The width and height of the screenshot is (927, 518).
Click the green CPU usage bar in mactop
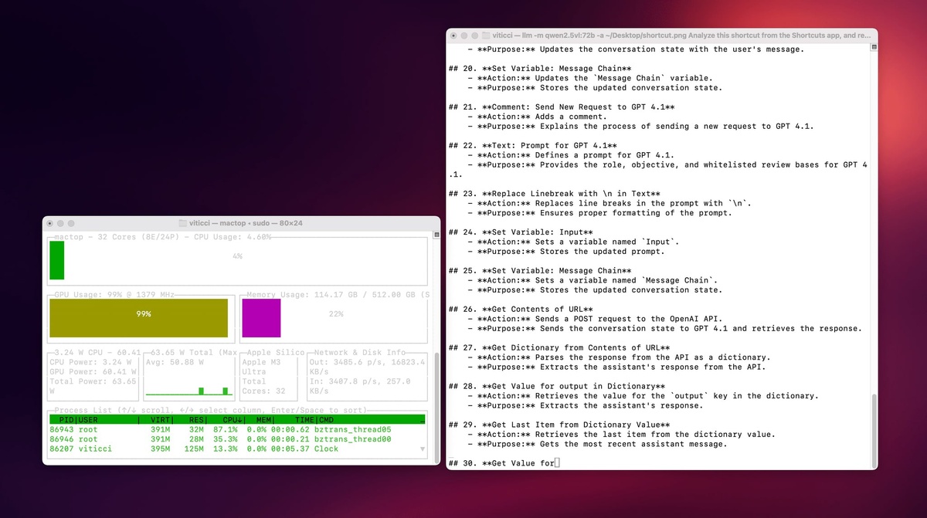56,260
